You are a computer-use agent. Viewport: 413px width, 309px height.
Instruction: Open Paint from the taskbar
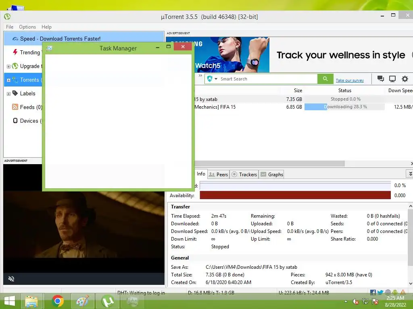(83, 301)
